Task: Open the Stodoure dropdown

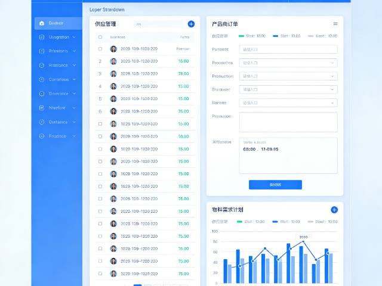Action: pyautogui.click(x=288, y=89)
